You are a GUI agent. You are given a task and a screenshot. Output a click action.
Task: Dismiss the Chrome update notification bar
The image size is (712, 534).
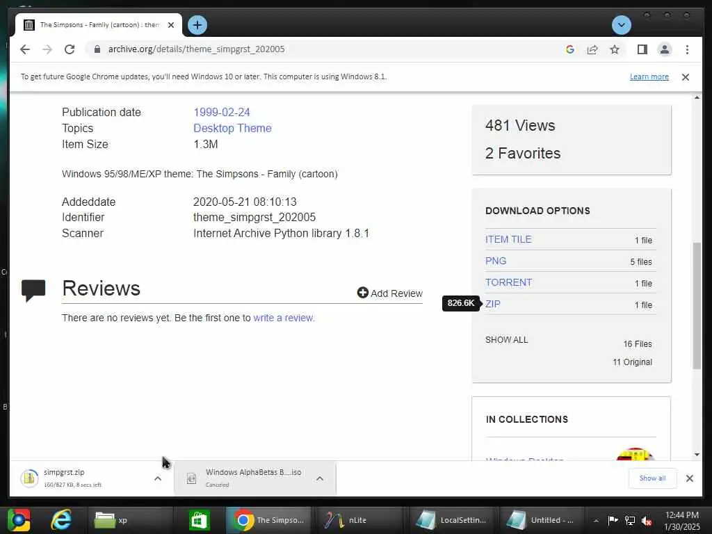685,77
